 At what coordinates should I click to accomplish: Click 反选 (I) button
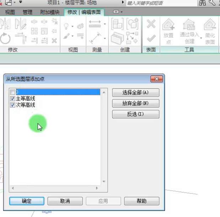tap(135, 114)
